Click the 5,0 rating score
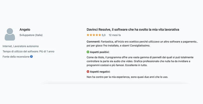The height and width of the screenshot is (104, 203). (x=104, y=35)
